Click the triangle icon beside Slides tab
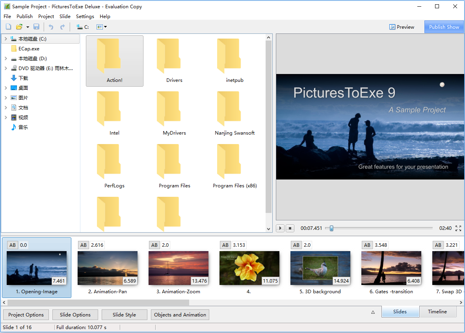This screenshot has width=465, height=333. tap(373, 312)
